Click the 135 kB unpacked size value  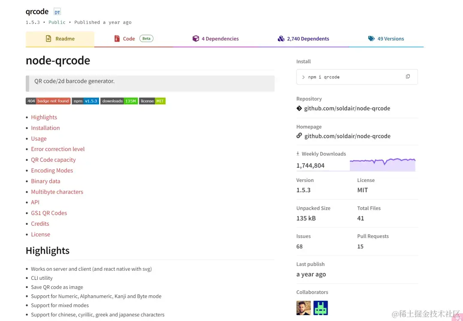coord(306,218)
